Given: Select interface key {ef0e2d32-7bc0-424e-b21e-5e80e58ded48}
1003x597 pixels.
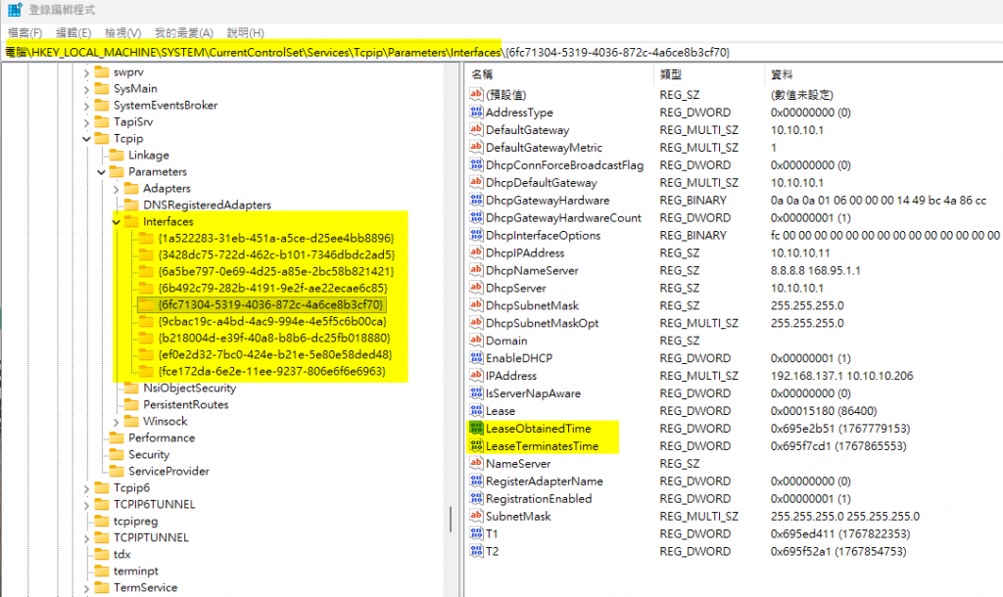Looking at the screenshot, I should [x=274, y=354].
